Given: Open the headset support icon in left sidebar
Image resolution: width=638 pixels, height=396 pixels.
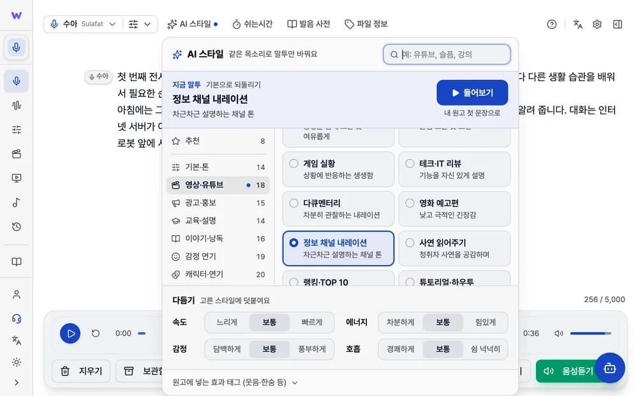Looking at the screenshot, I should click(x=17, y=319).
